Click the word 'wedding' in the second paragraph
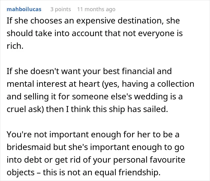 tap(151, 97)
